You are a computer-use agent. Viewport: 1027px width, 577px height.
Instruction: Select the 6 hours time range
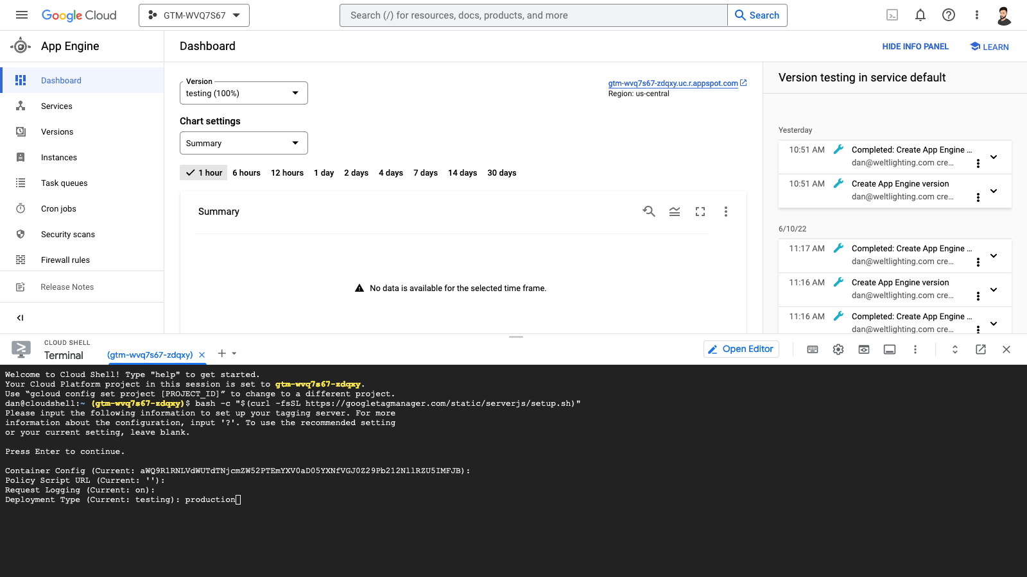pos(246,172)
